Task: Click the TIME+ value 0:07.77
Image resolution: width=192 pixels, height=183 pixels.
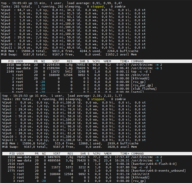Action: click(122, 65)
